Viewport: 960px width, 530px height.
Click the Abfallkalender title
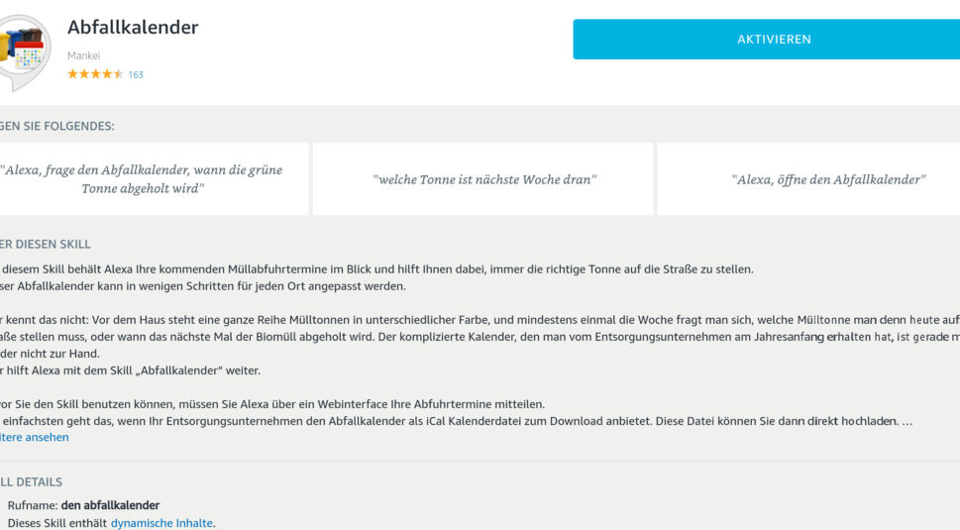tap(133, 27)
